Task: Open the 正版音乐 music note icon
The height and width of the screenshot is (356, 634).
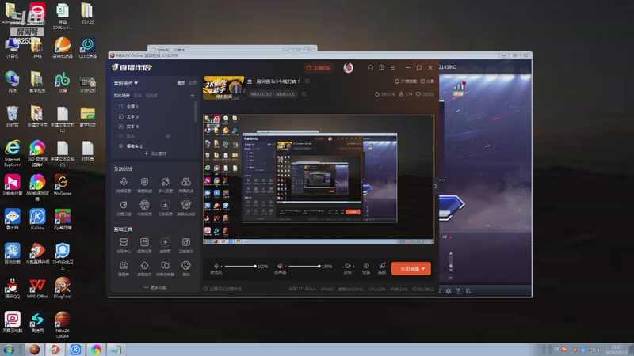Action: click(186, 242)
